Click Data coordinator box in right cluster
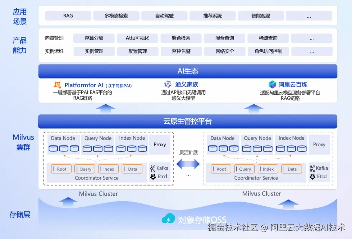This screenshot has width=352, height=239. pos(292,169)
